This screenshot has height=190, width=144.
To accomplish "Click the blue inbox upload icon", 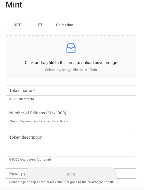I will click(x=71, y=48).
